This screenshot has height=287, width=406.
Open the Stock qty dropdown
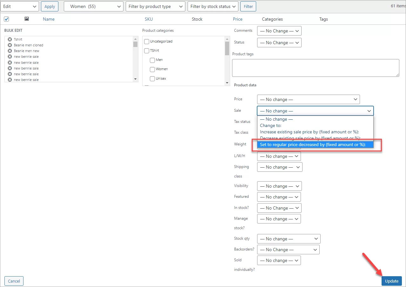click(289, 239)
